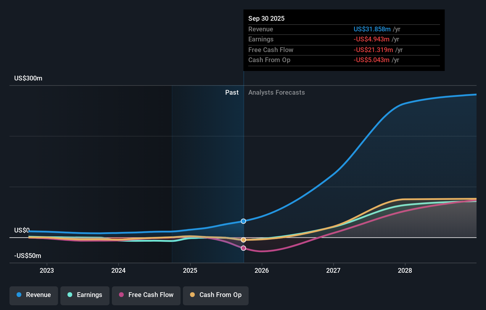Select the pink Free Cash Flow marker
Viewport: 486px width, 310px height.
click(x=243, y=248)
